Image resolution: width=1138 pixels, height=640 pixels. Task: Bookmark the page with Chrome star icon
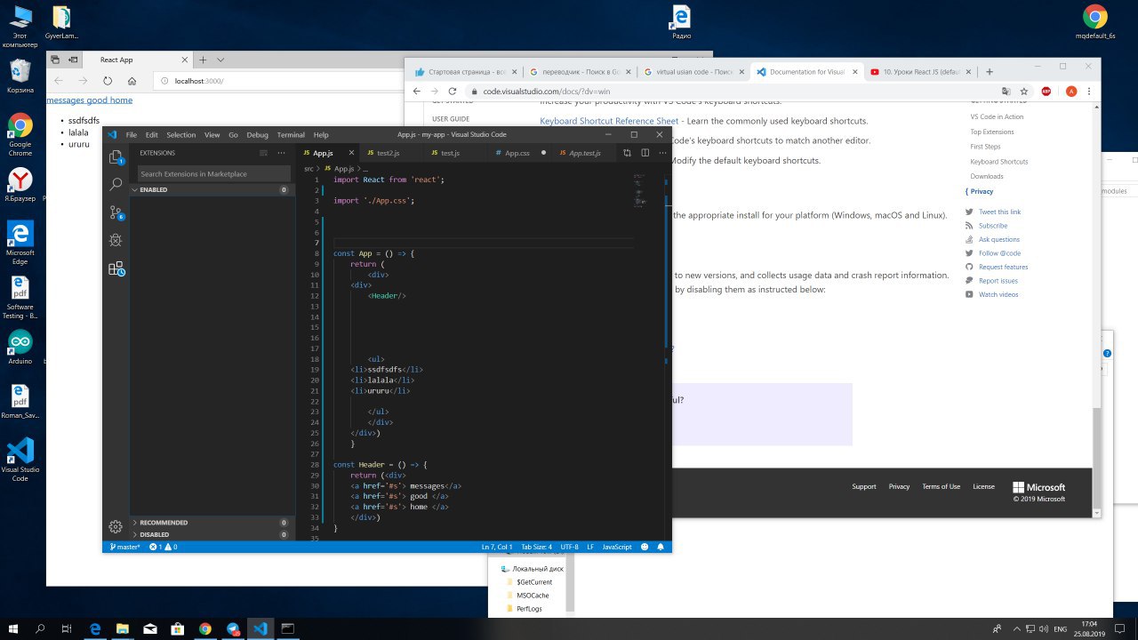[1024, 91]
